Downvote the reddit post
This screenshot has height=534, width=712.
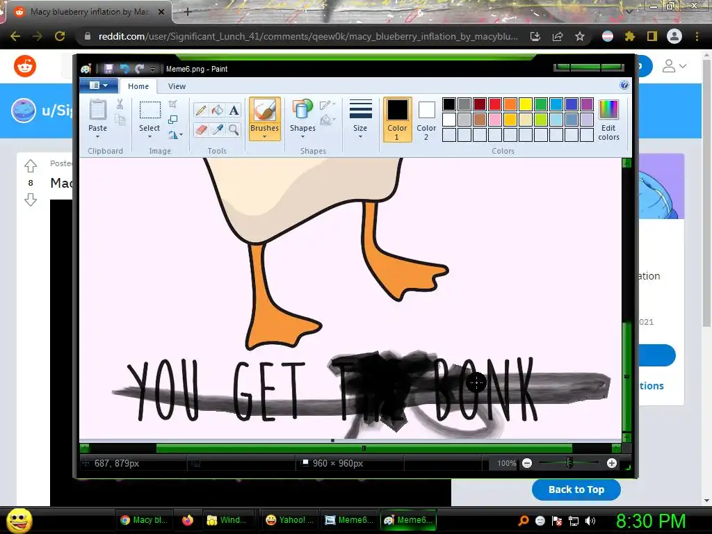pyautogui.click(x=31, y=200)
